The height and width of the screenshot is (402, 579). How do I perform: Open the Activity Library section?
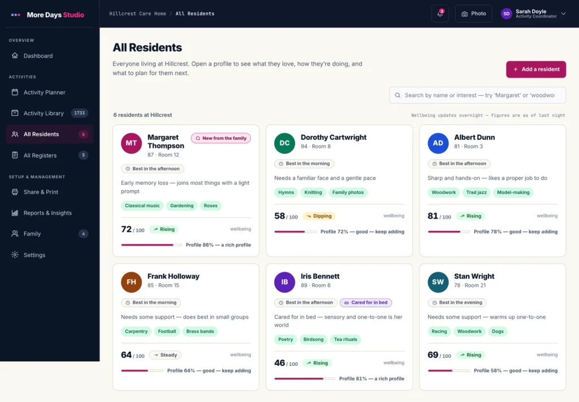50,113
